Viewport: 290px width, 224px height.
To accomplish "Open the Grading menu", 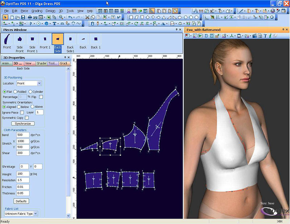I will (x=37, y=11).
